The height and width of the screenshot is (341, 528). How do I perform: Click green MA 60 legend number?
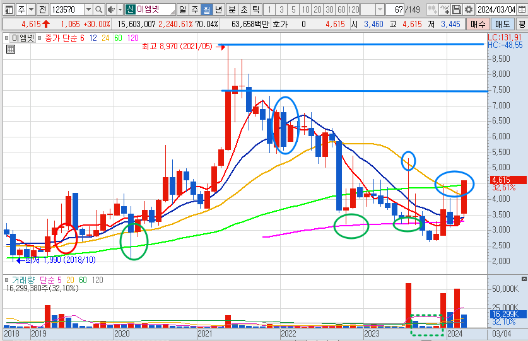118,38
